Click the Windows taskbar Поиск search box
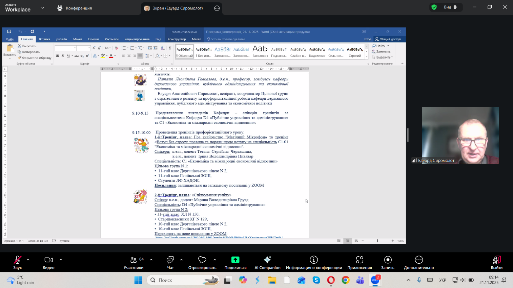513x288 pixels. pos(183,280)
